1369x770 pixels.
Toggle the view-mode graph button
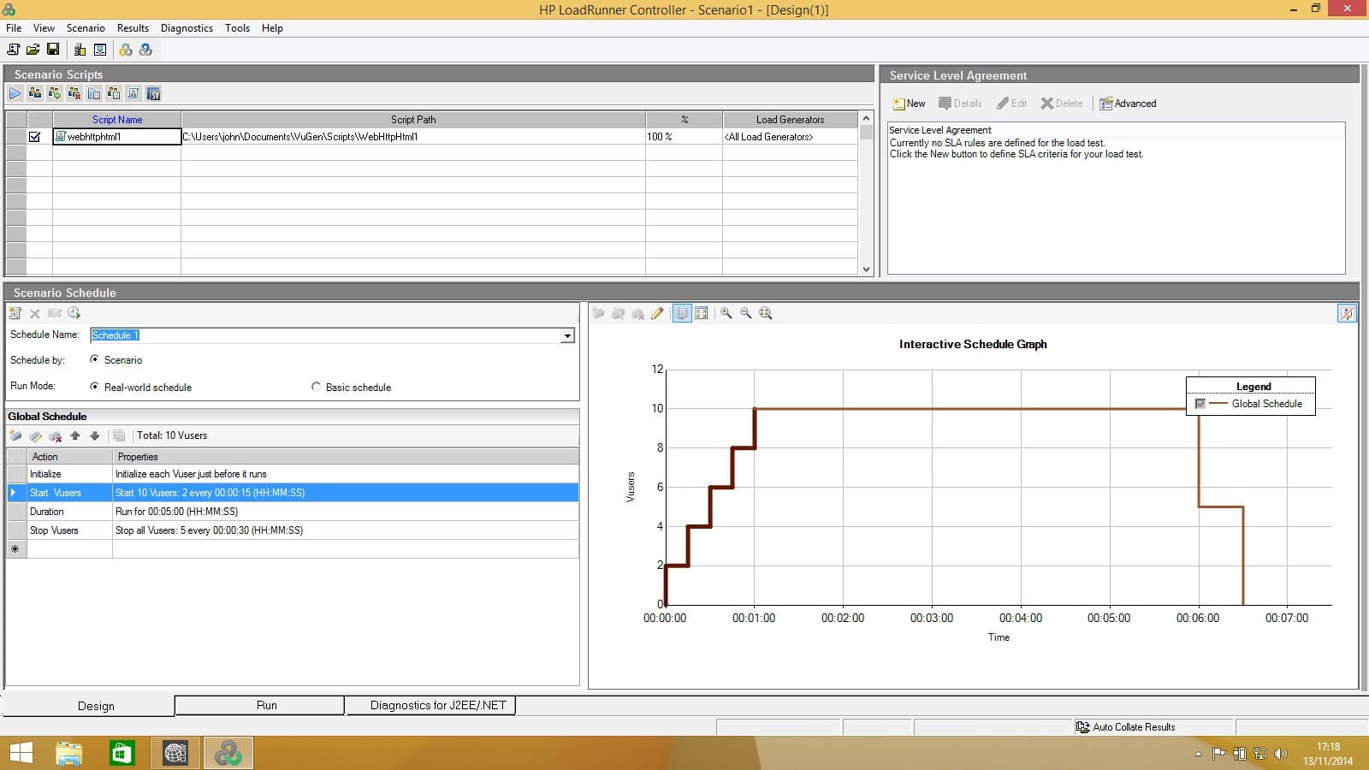tap(682, 313)
